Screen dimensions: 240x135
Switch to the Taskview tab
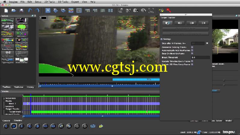(19, 87)
